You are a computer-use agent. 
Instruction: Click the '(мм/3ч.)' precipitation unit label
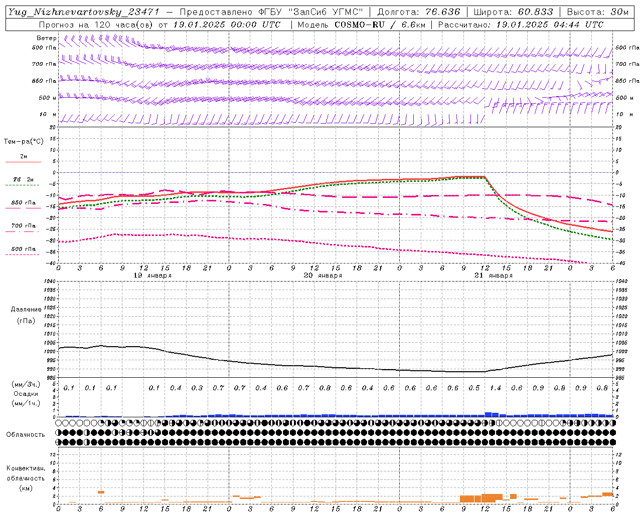coord(26,384)
